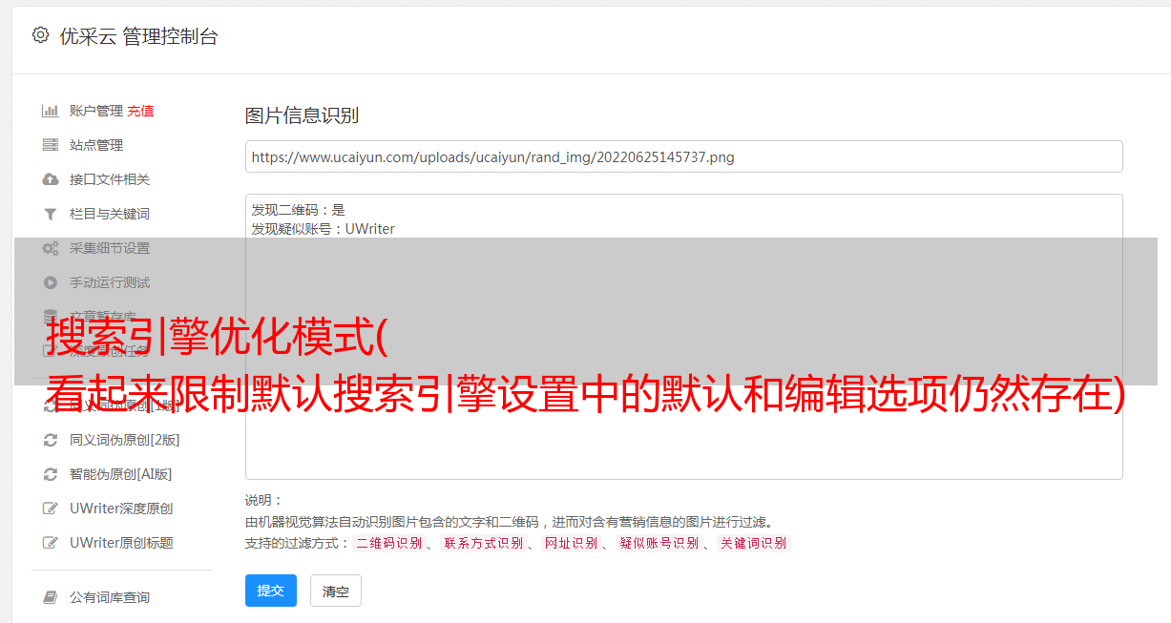
Task: Click the gear icon beside 优采云 管理控制台
Action: tap(40, 35)
